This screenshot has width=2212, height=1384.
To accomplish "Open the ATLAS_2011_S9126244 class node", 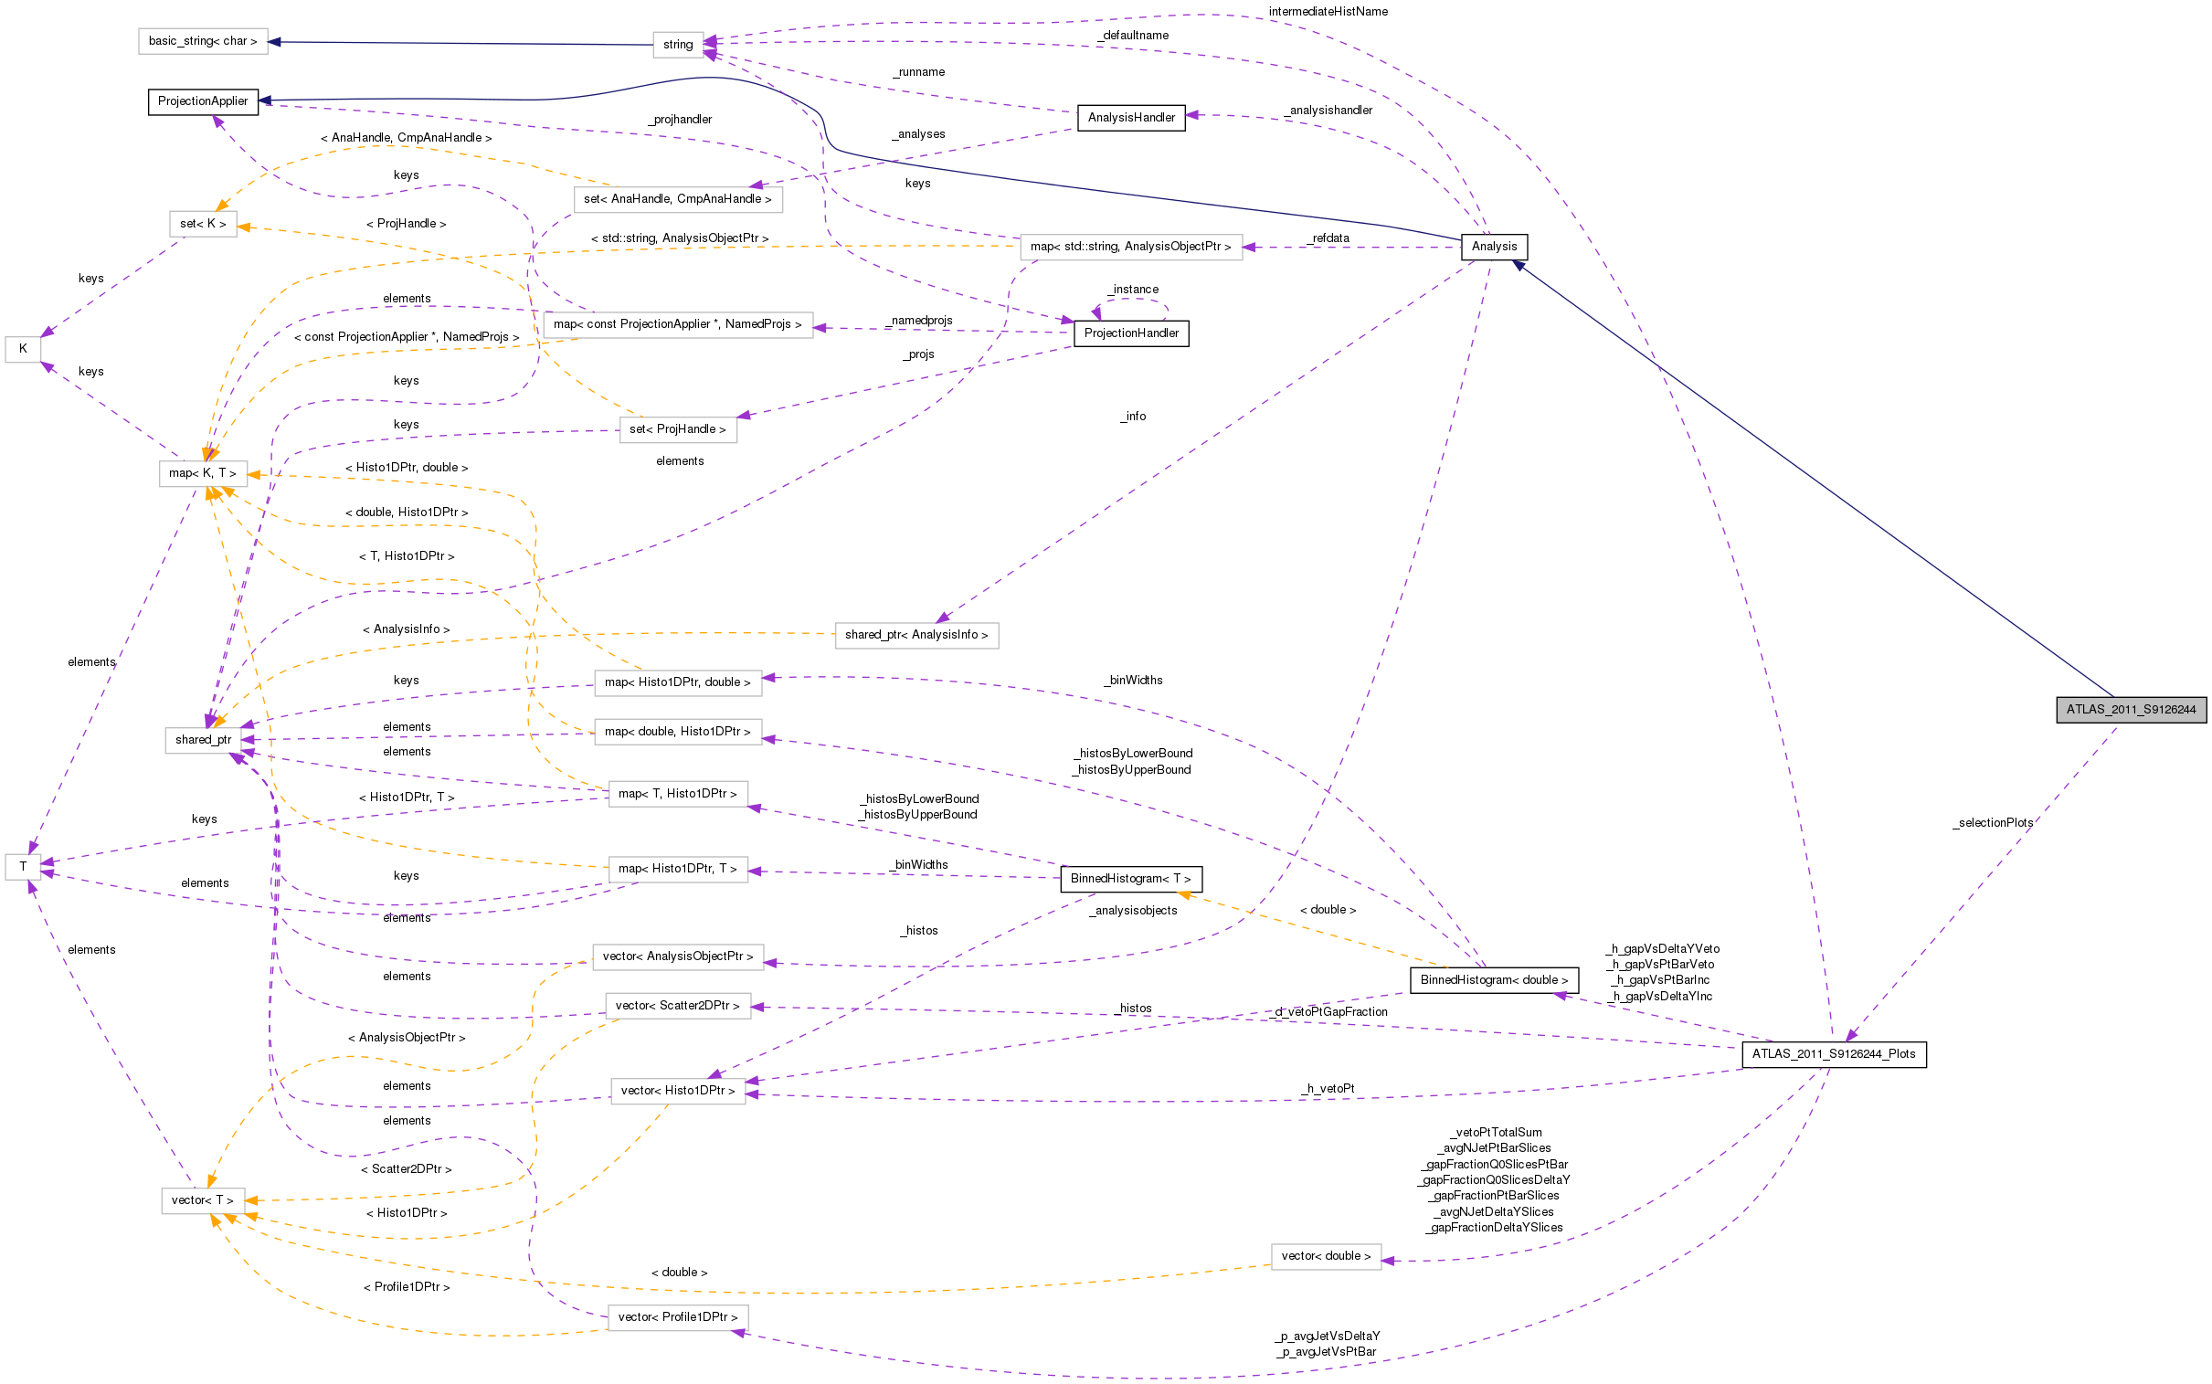I will [2131, 710].
